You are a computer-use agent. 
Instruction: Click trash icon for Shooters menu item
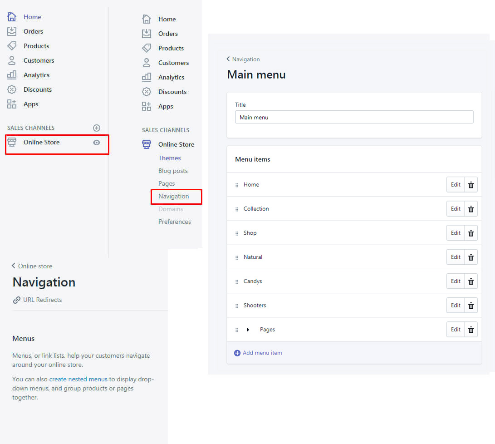click(471, 306)
